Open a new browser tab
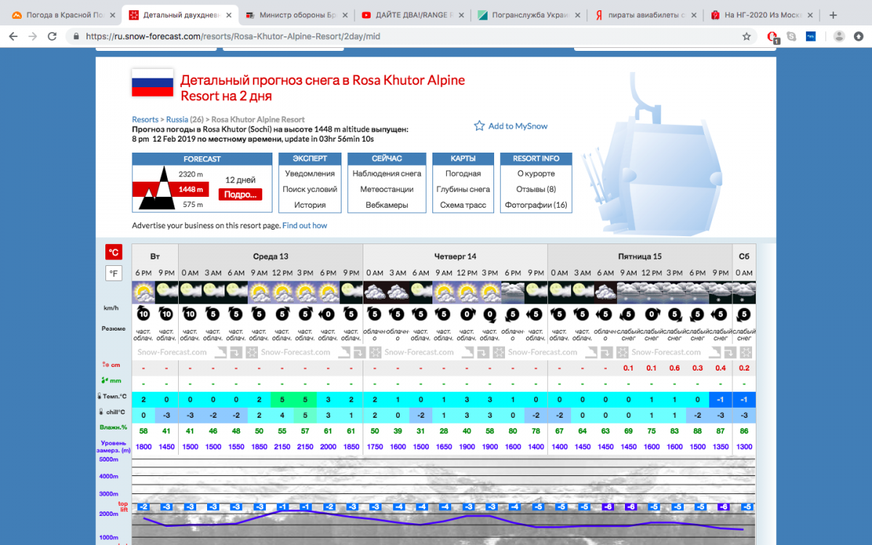The height and width of the screenshot is (545, 872). (833, 15)
